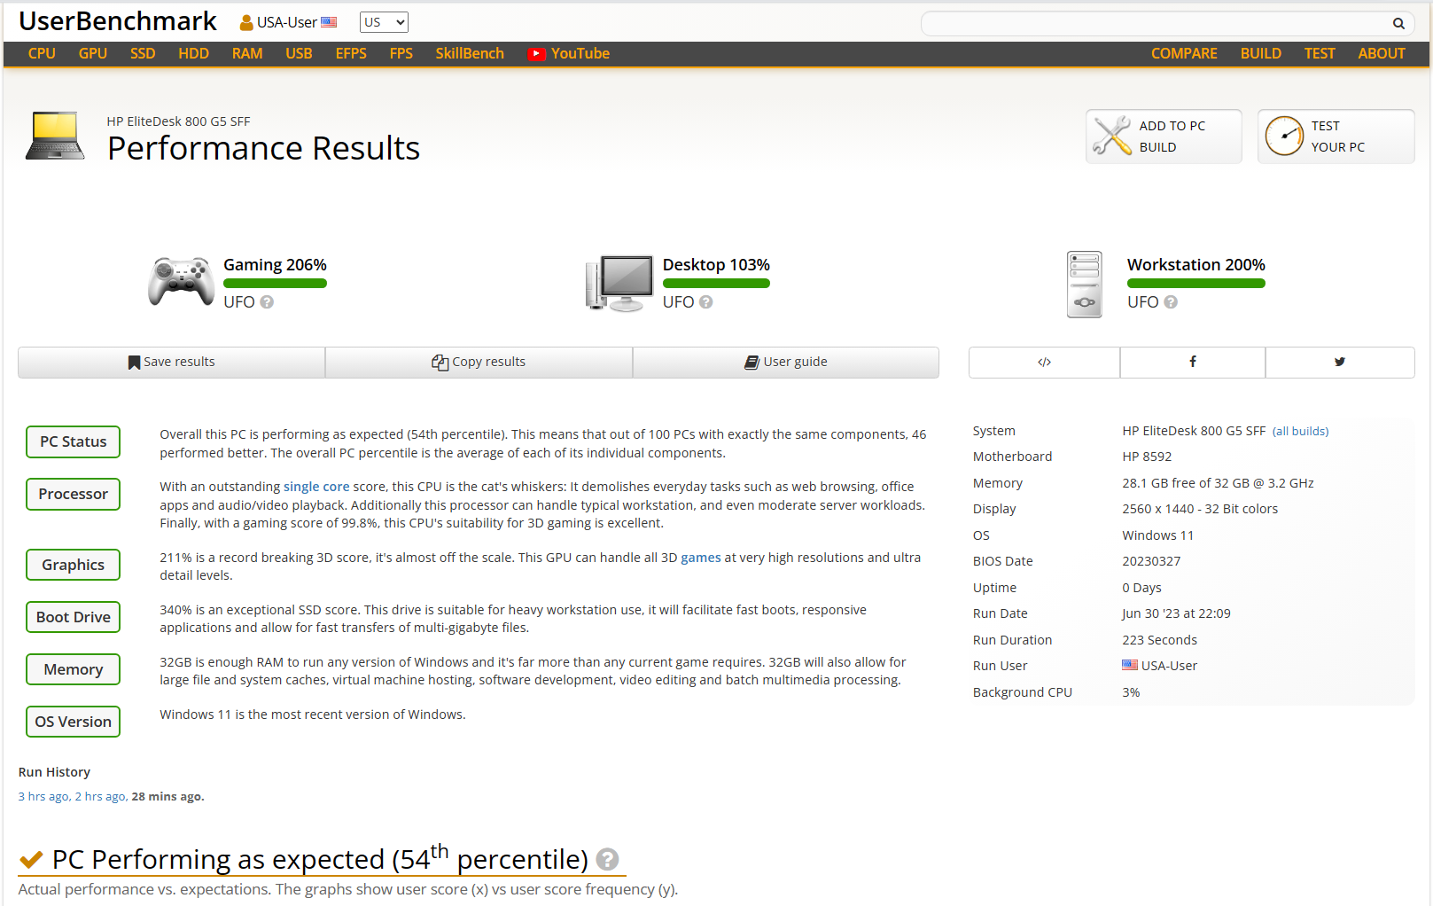The width and height of the screenshot is (1433, 906).
Task: Open the '(all builds)' link
Action: (x=1301, y=432)
